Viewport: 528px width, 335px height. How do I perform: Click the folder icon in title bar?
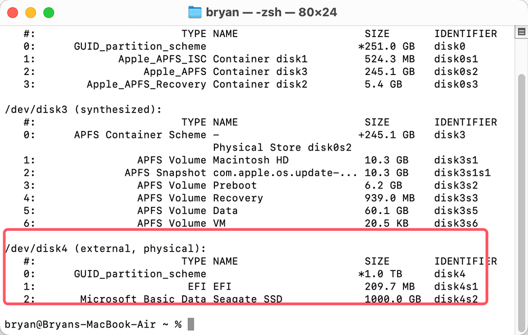[x=195, y=12]
